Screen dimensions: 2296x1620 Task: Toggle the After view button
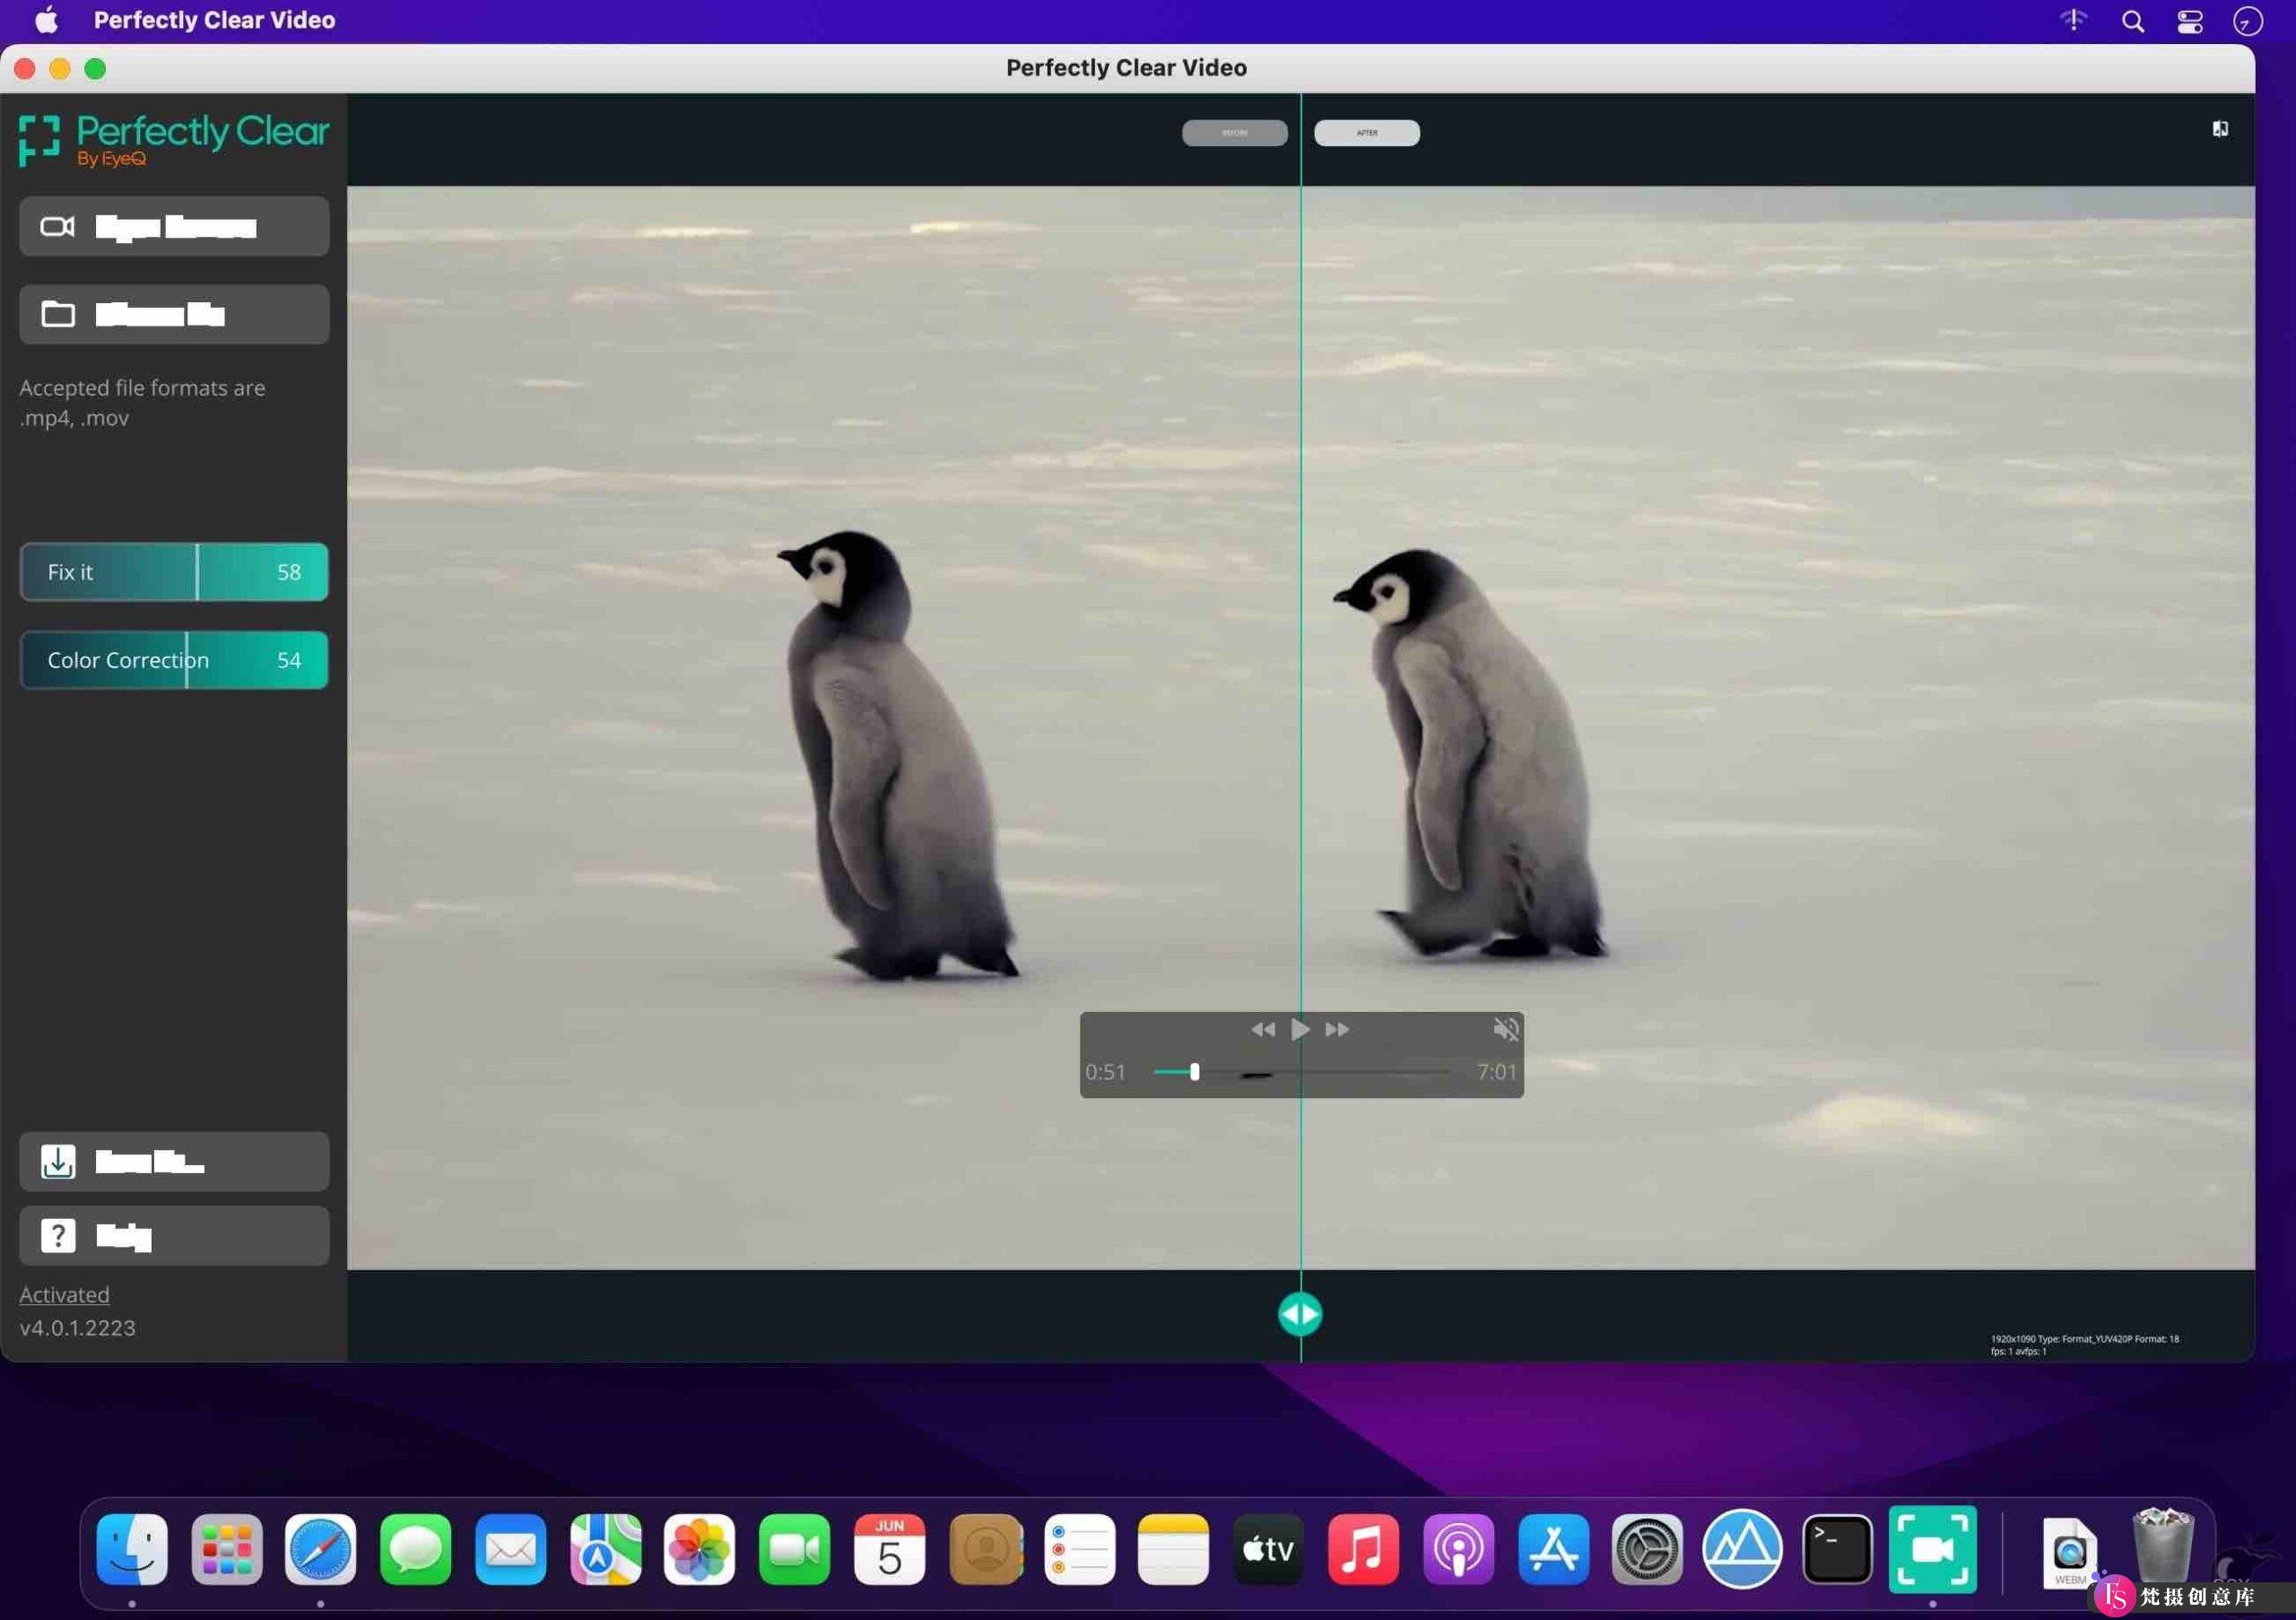pyautogui.click(x=1367, y=134)
